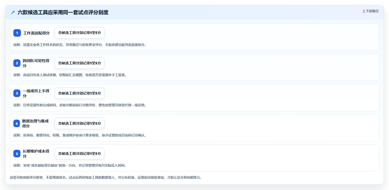Click the note starting 说明：由项目负责人测试依赖
Screen dimensions: 389x190
coord(70,75)
